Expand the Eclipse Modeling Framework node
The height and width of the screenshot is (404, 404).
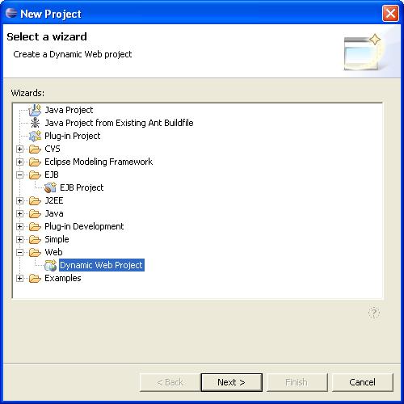[x=19, y=162]
